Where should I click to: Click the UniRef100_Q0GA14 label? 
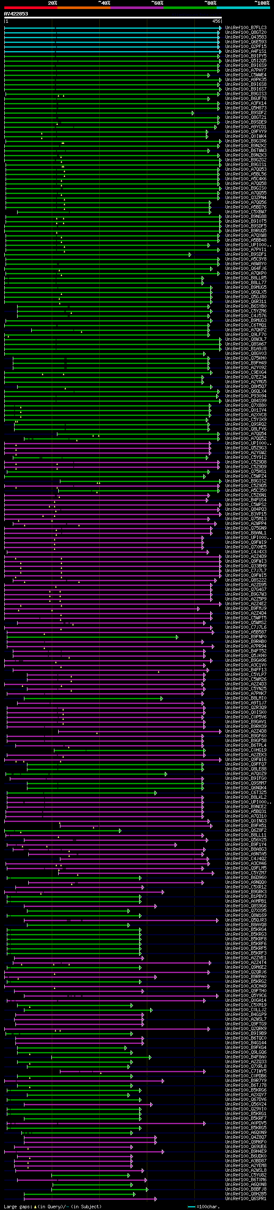coord(246,1000)
